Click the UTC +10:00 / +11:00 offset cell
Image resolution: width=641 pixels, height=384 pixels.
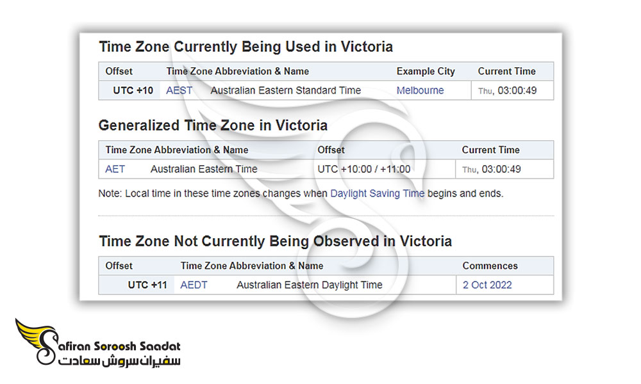pos(363,170)
